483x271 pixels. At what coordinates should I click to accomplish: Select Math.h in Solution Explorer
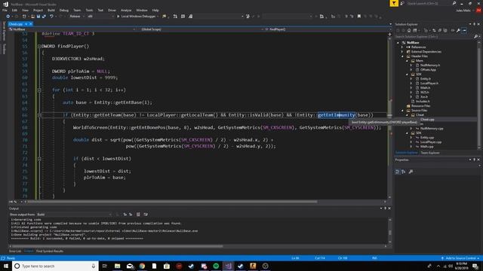click(425, 88)
